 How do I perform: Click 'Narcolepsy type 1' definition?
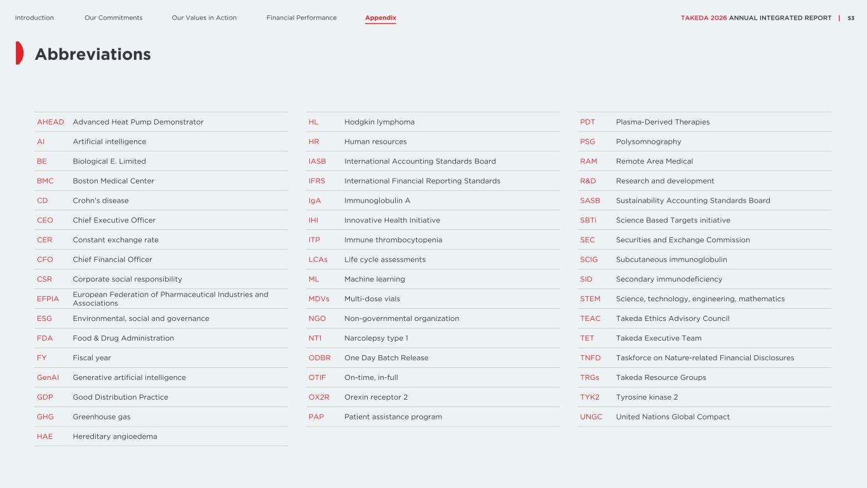click(376, 339)
